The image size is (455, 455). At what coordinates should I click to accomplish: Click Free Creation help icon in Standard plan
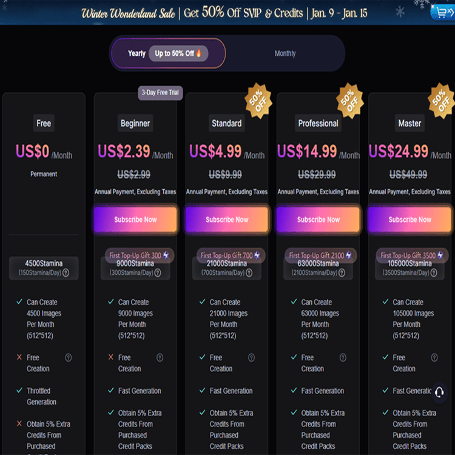tap(251, 358)
